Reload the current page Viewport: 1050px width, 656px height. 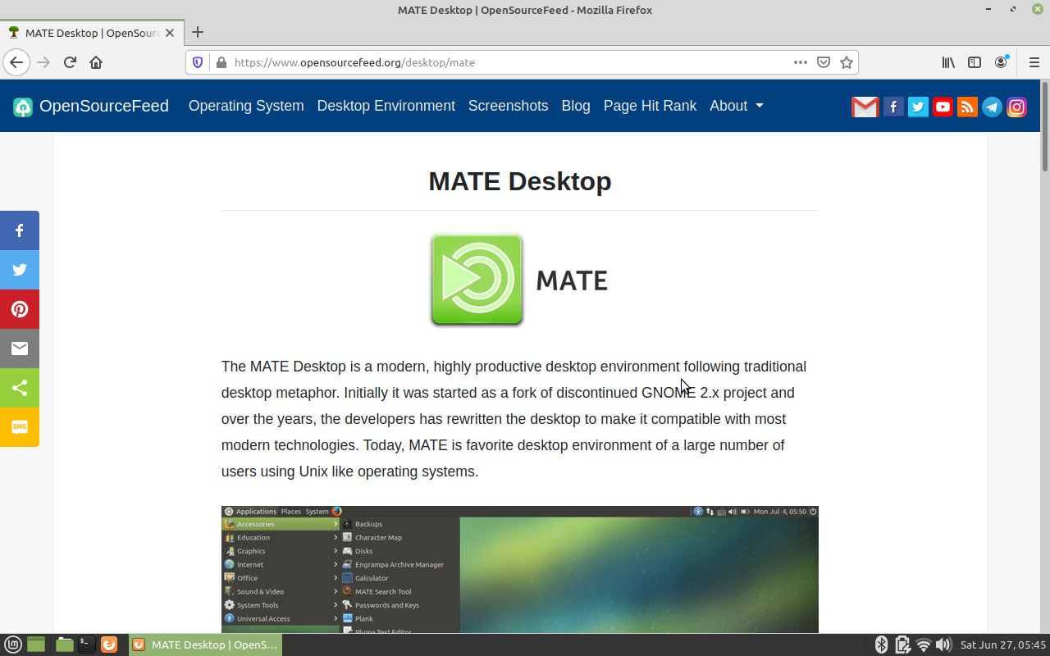point(70,62)
